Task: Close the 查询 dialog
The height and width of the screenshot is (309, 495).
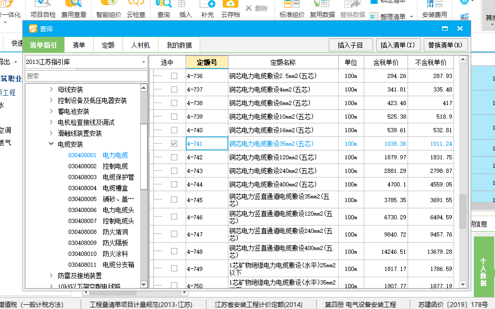Action: pyautogui.click(x=460, y=28)
